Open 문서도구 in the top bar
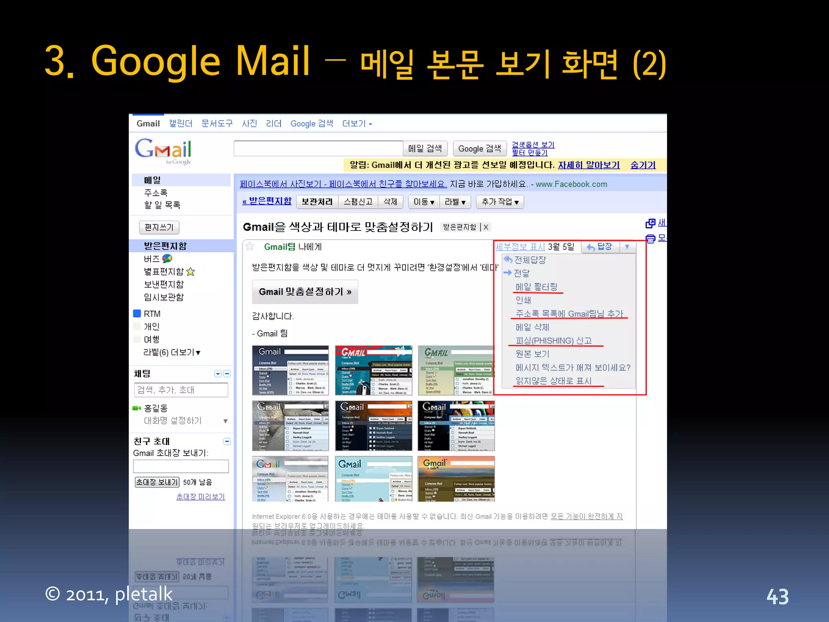829x622 pixels. pos(217,124)
